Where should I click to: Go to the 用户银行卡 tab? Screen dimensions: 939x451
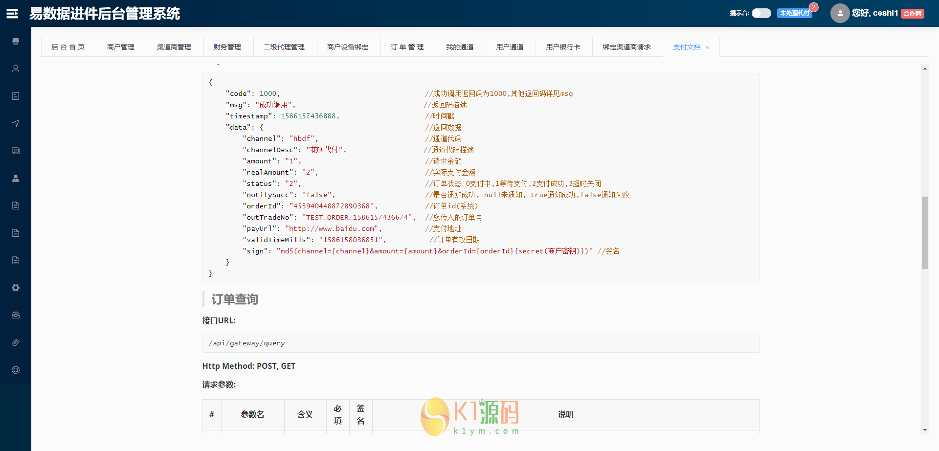pos(563,47)
